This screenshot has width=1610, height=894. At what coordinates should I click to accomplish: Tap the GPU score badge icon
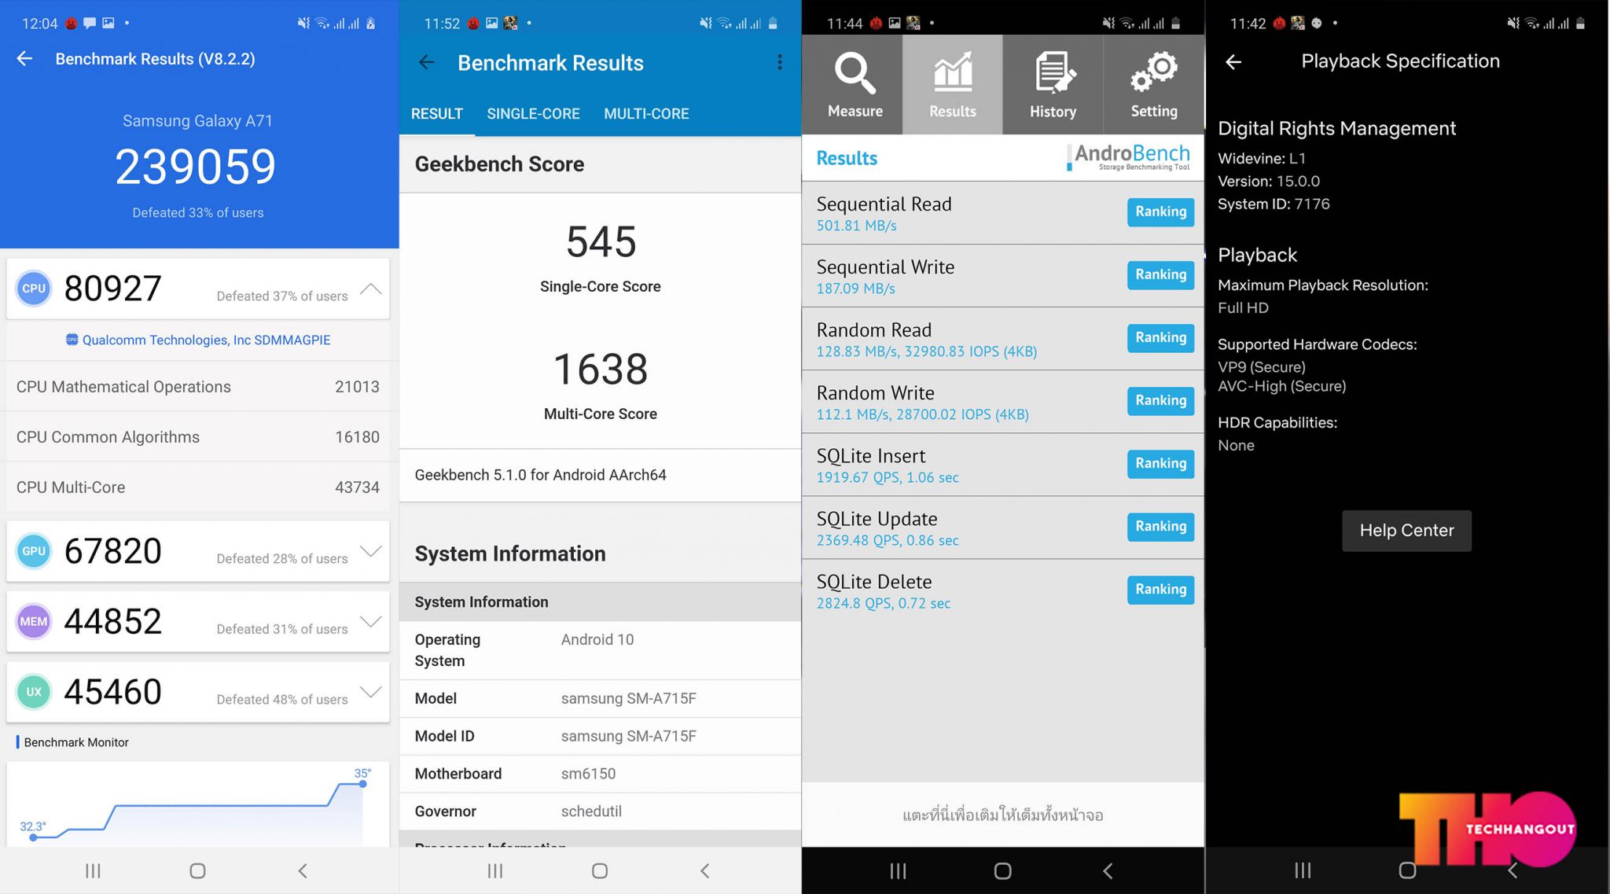[34, 551]
